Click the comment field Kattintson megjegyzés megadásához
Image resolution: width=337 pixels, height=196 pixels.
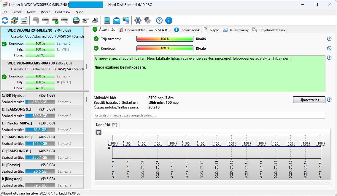coord(209,115)
